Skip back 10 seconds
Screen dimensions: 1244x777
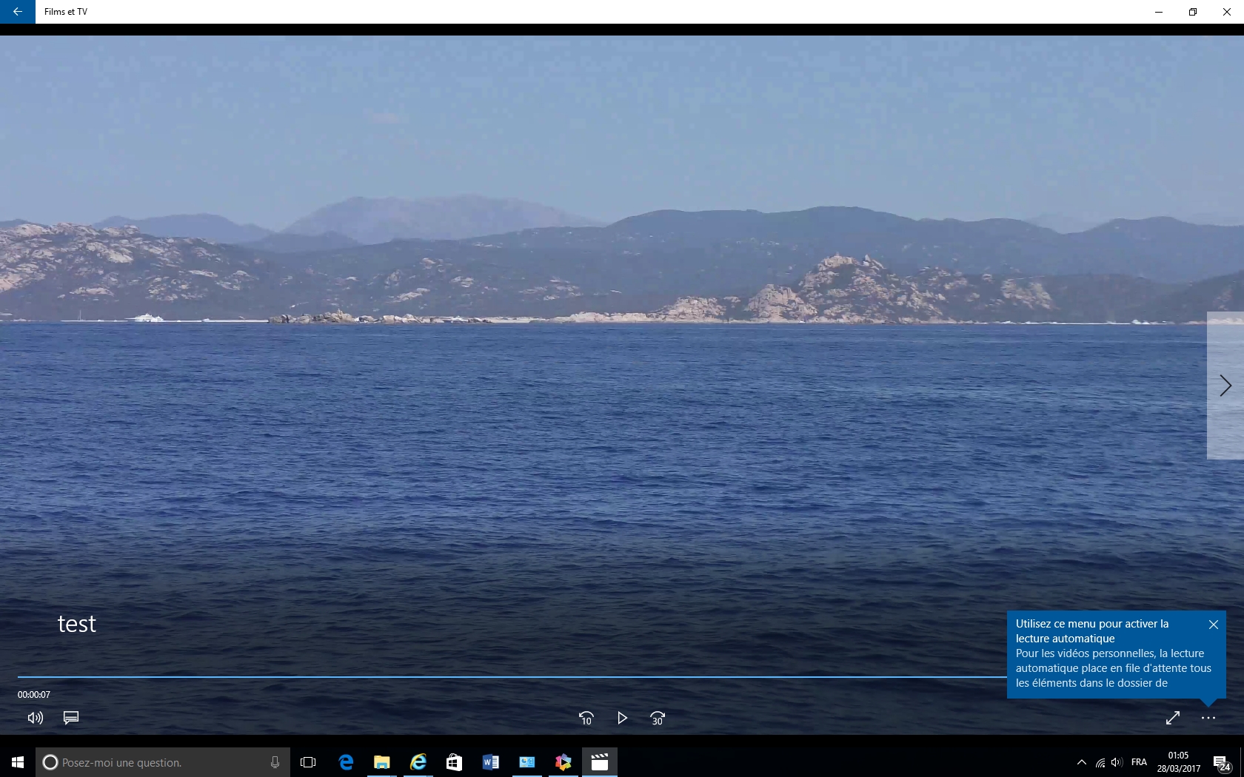click(x=586, y=718)
